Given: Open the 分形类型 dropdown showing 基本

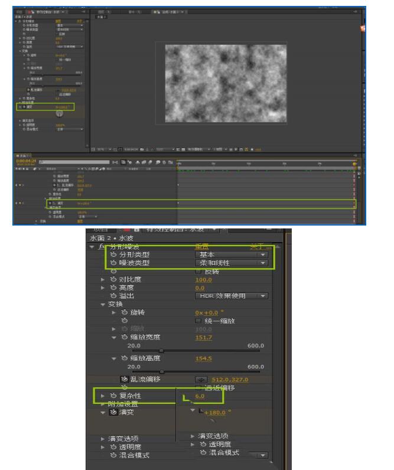Looking at the screenshot, I should [x=232, y=255].
